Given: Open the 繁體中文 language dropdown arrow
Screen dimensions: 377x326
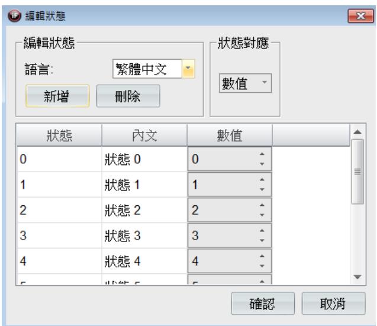Looking at the screenshot, I should 188,69.
